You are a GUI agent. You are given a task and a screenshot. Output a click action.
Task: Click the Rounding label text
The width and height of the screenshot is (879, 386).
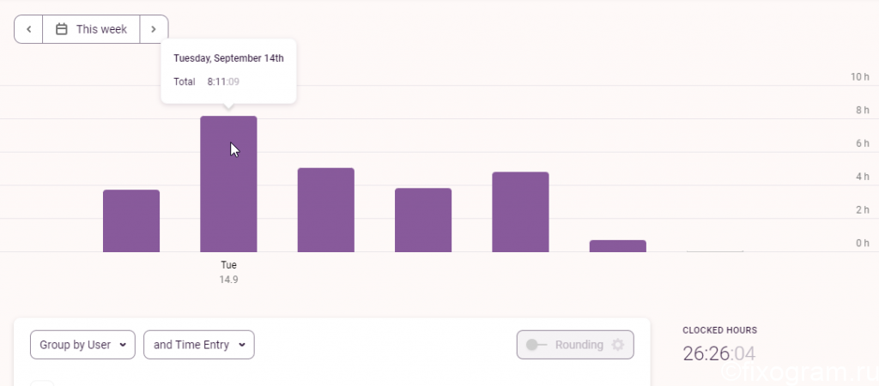(x=579, y=345)
